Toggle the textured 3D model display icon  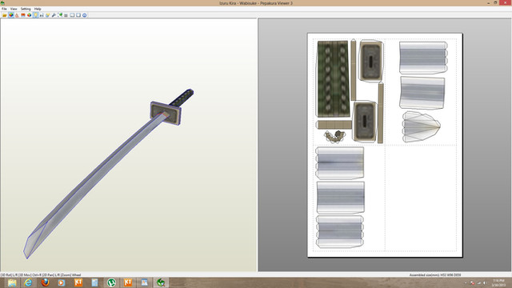coord(11,15)
